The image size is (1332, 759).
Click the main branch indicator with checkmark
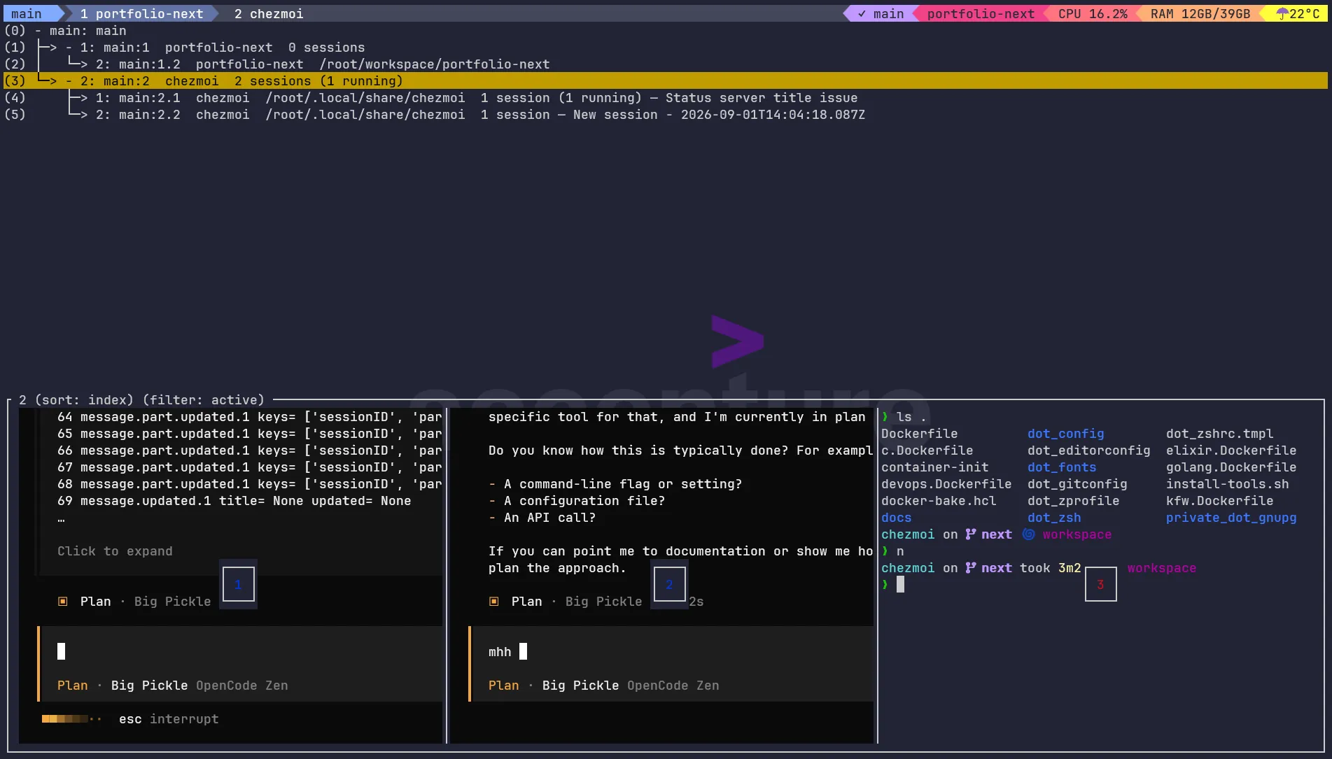(x=881, y=13)
